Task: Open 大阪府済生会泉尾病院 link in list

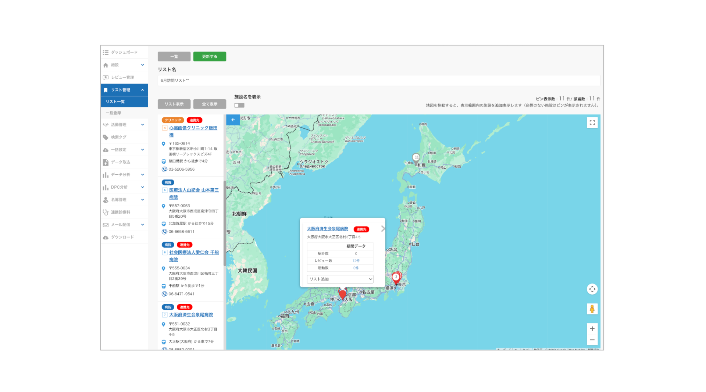Action: point(191,315)
